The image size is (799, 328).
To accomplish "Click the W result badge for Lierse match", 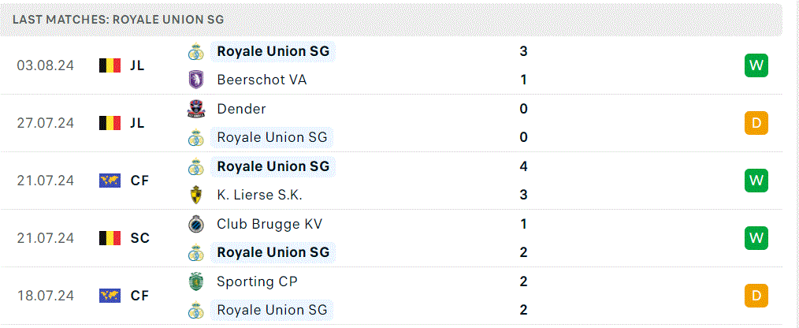I will click(756, 181).
